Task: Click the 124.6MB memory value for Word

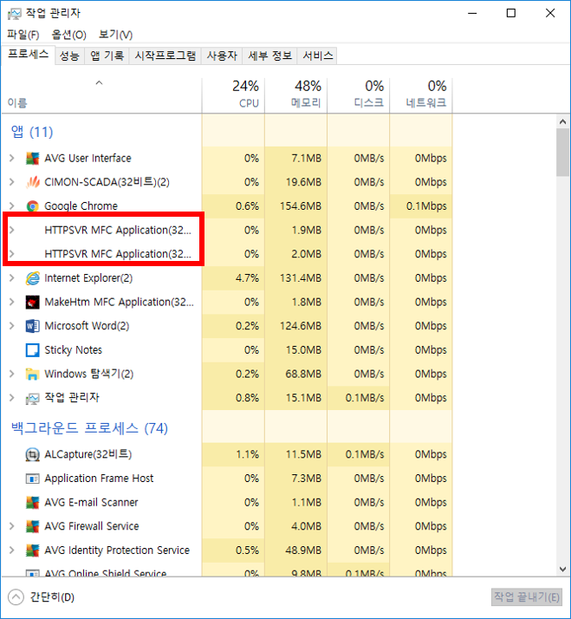Action: 301,326
